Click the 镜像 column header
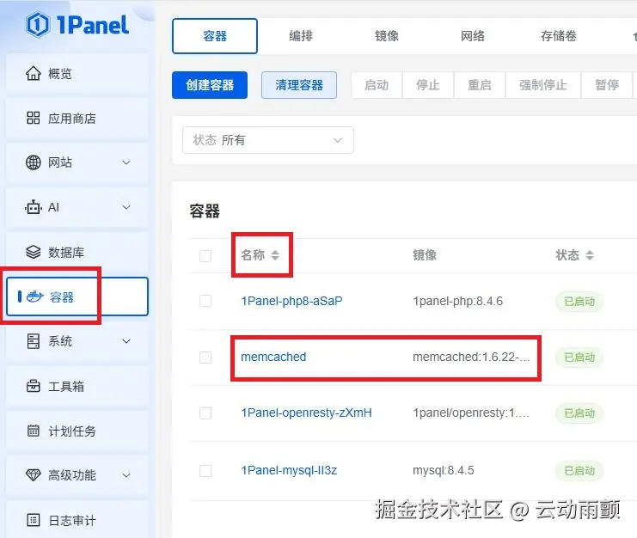 click(425, 255)
